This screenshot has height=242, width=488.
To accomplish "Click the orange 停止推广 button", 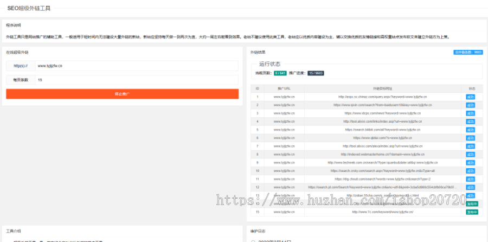I will 123,94.
